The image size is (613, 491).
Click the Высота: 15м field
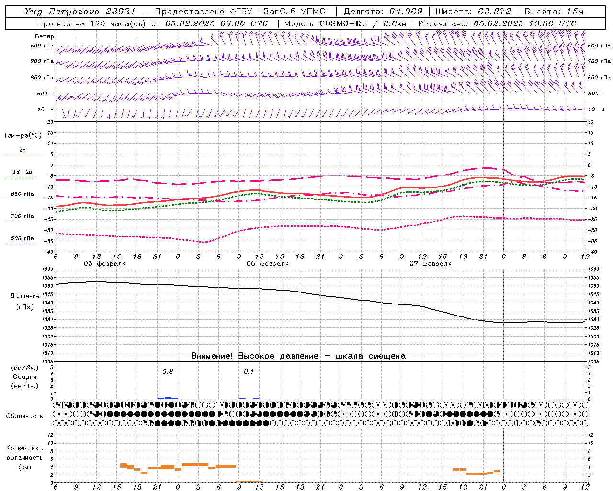point(554,12)
